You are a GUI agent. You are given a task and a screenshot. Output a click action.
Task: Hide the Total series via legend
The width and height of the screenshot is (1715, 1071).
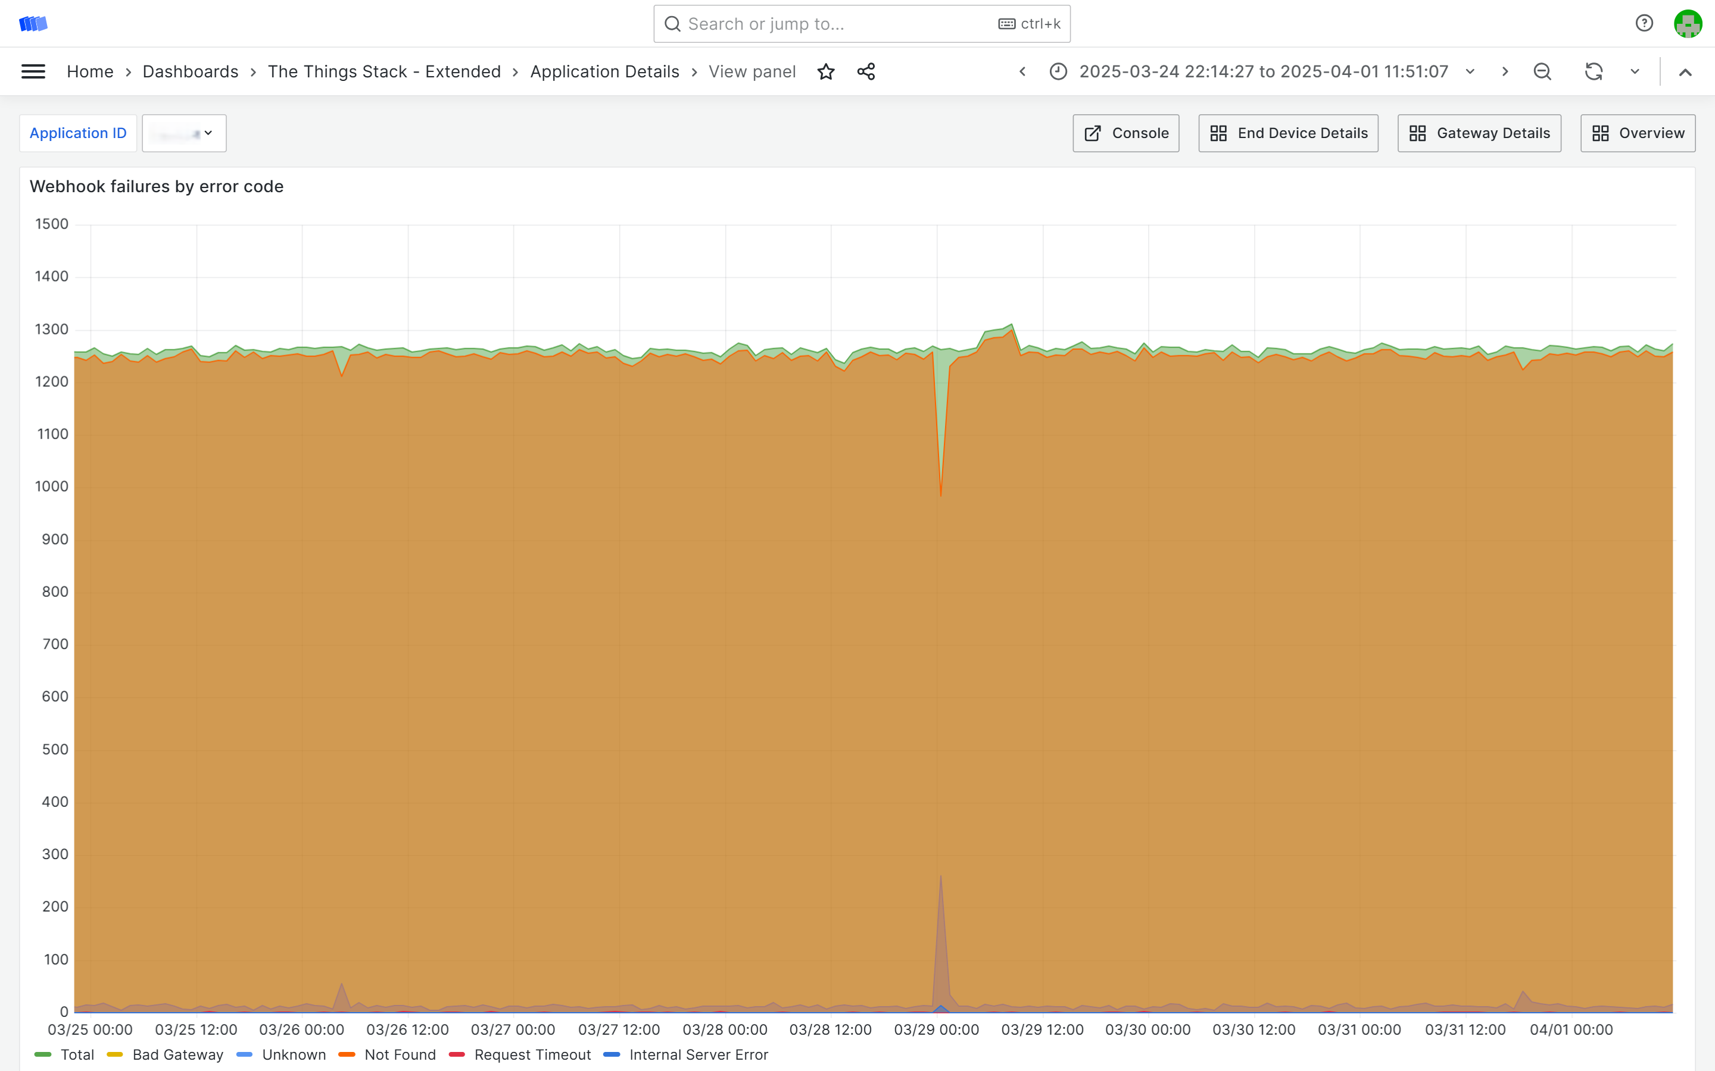[x=77, y=1055]
